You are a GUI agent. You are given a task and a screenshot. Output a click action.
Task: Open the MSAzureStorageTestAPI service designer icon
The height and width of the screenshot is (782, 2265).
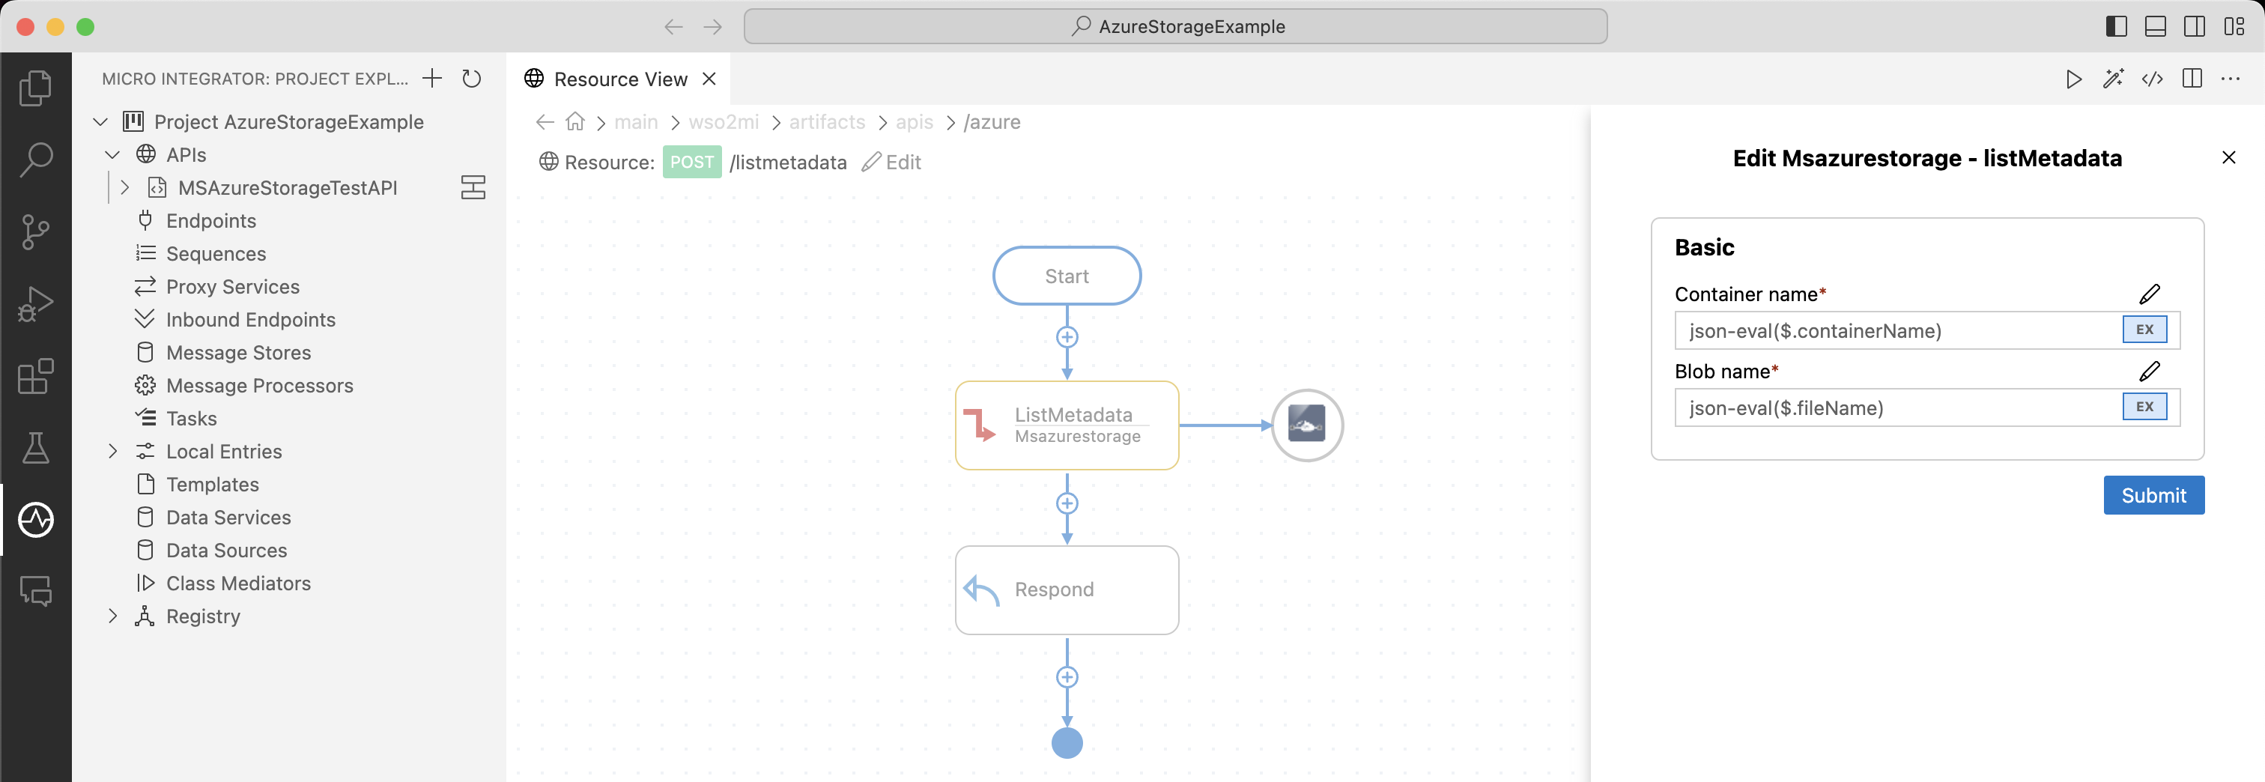473,187
